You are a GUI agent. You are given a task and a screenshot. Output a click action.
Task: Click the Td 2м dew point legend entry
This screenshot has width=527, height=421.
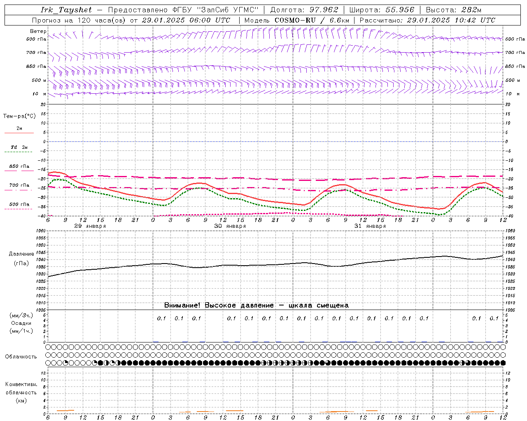pyautogui.click(x=19, y=147)
